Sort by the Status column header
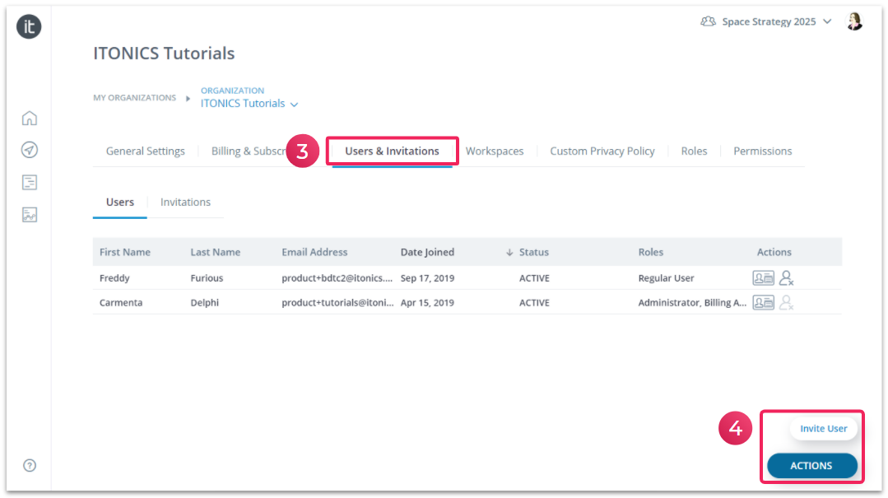The height and width of the screenshot is (498, 888). [x=533, y=252]
